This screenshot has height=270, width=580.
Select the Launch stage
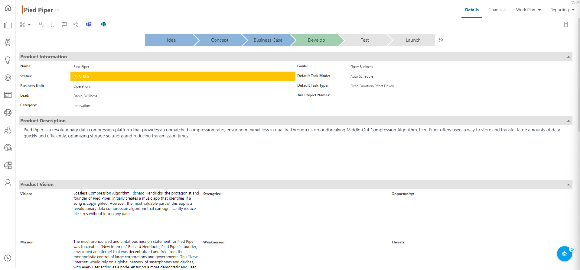413,40
